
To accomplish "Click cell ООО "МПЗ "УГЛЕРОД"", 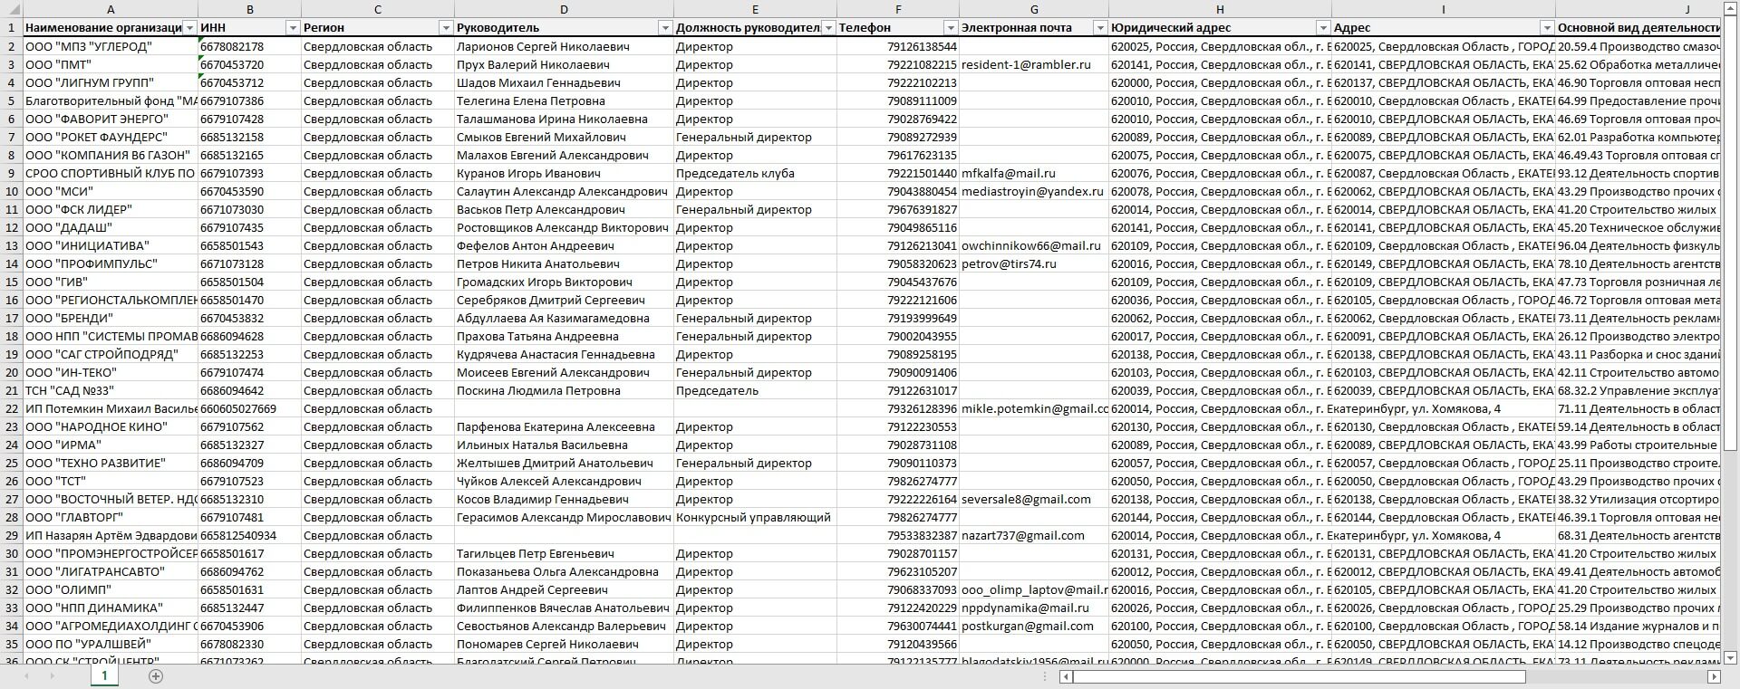I will 110,46.
